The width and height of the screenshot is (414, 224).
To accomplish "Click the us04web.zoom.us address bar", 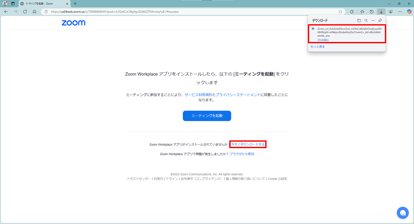I will point(192,12).
